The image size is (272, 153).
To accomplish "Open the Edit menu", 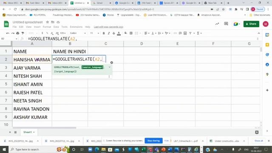I will point(21,27).
